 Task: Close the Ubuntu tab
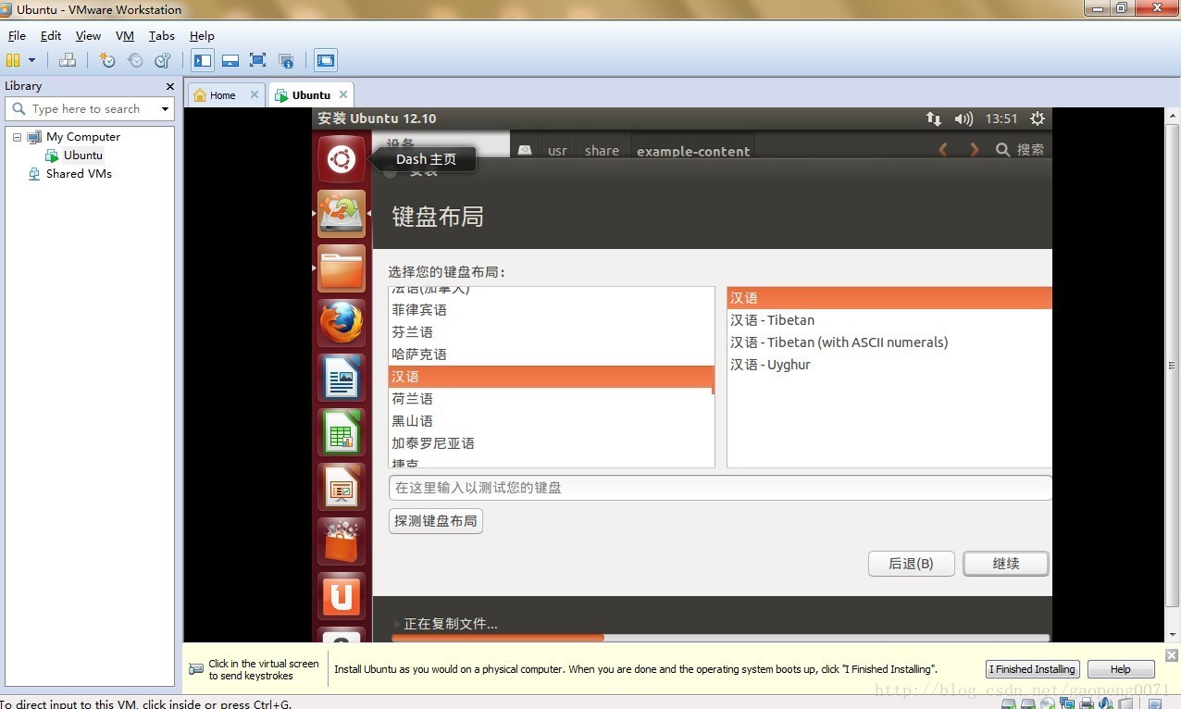(343, 94)
